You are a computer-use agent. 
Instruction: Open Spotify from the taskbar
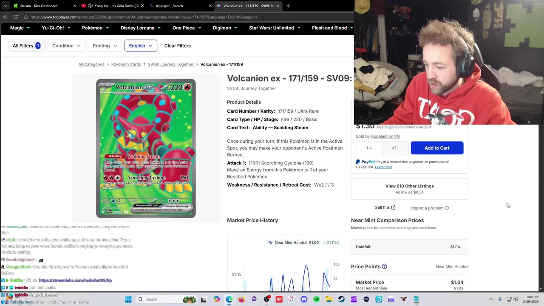pos(316,299)
